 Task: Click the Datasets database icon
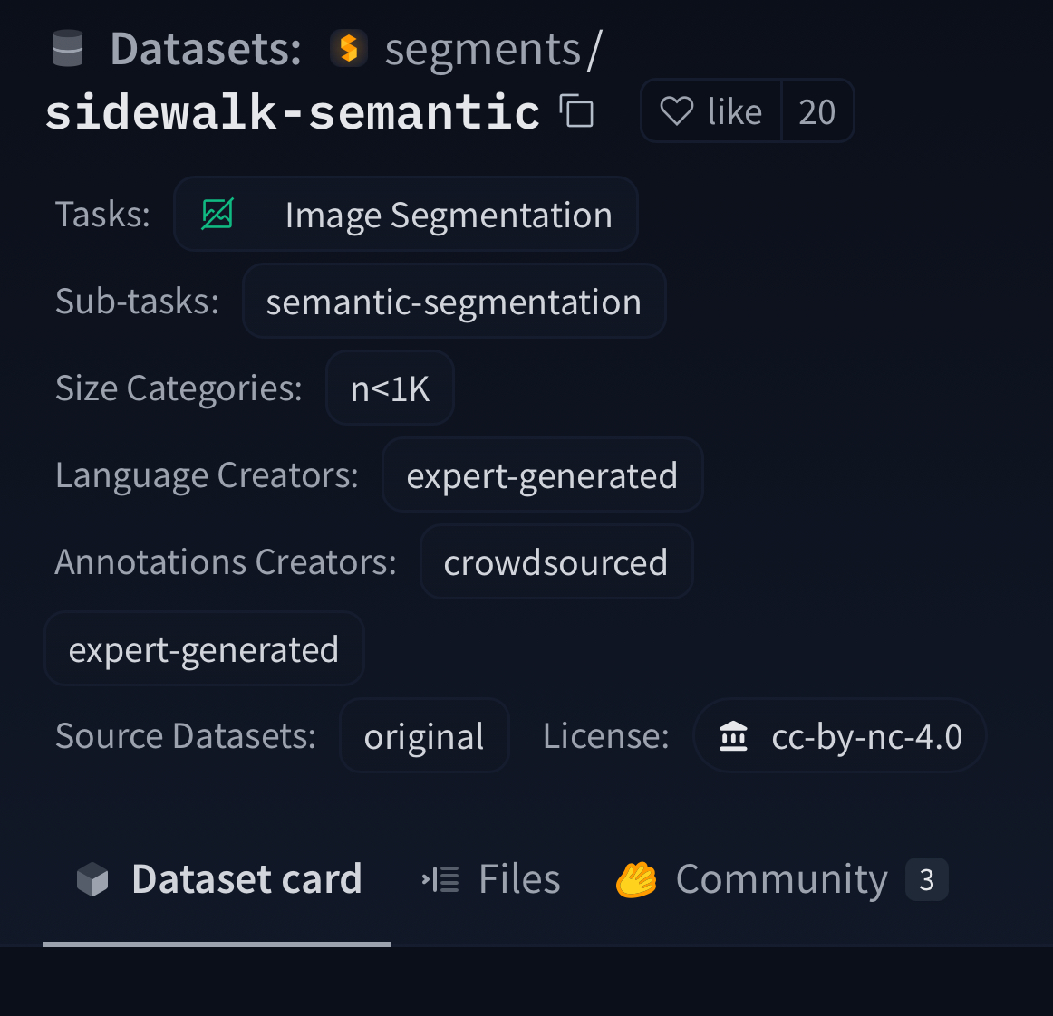click(68, 49)
